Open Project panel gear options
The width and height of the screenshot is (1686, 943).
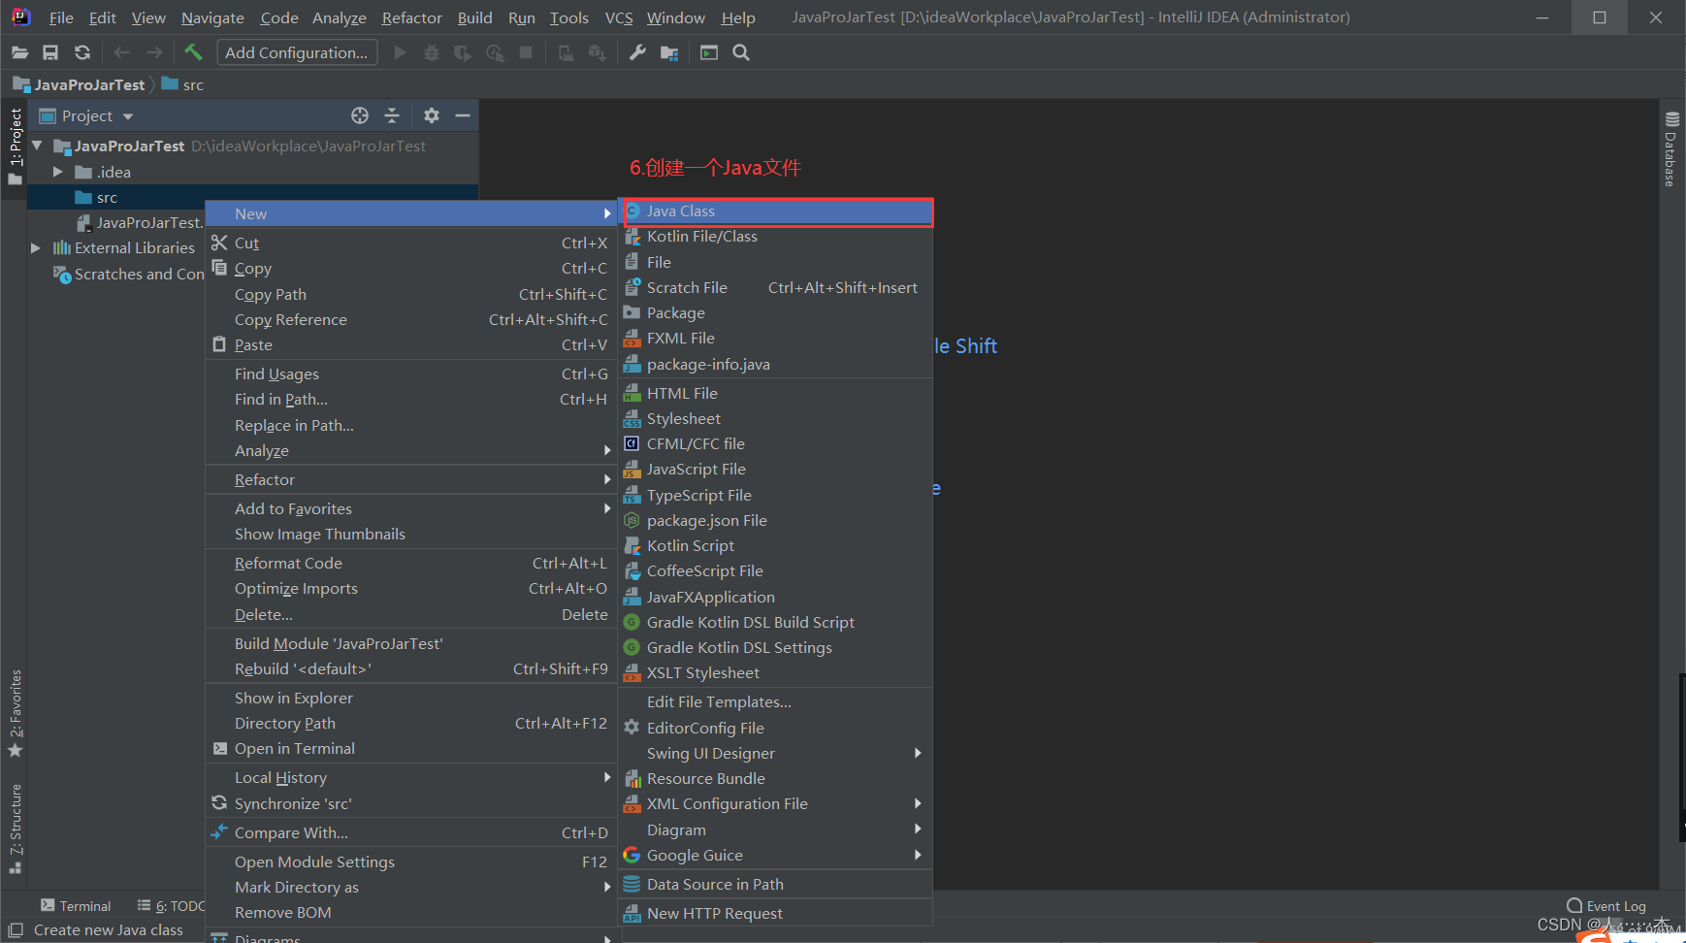coord(432,115)
